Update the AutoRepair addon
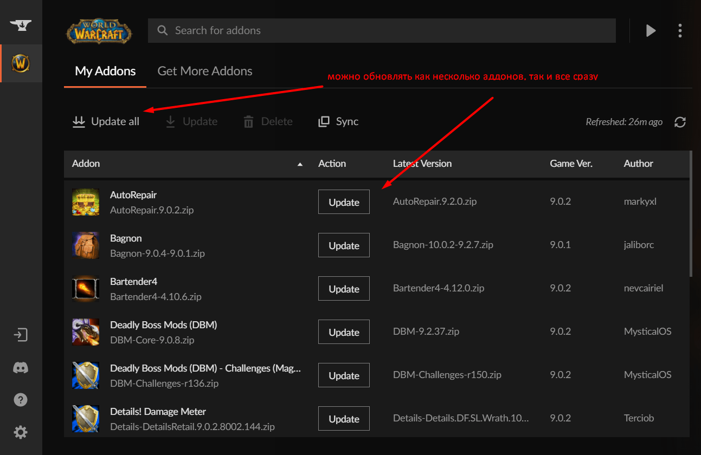Screen dimensions: 701x455 pos(344,202)
